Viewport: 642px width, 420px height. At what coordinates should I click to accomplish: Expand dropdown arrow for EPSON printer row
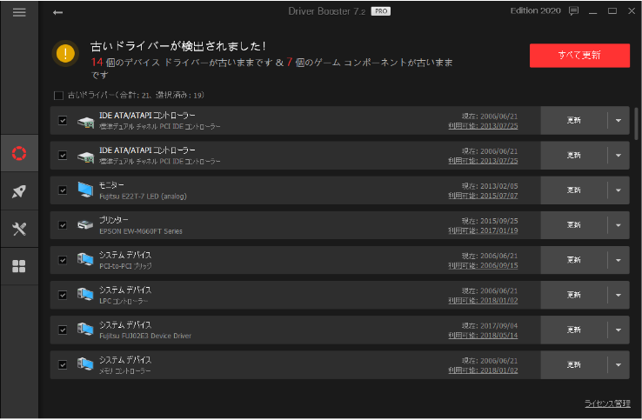tap(619, 225)
